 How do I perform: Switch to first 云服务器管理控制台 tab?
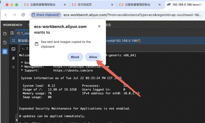click(x=43, y=5)
